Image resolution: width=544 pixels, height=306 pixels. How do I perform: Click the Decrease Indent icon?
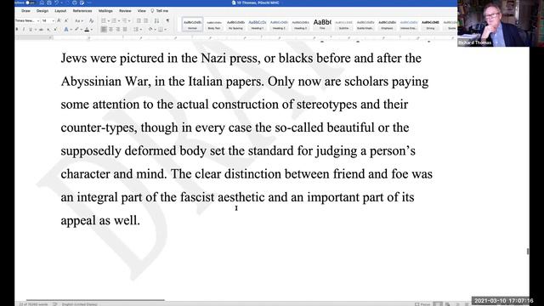point(139,20)
